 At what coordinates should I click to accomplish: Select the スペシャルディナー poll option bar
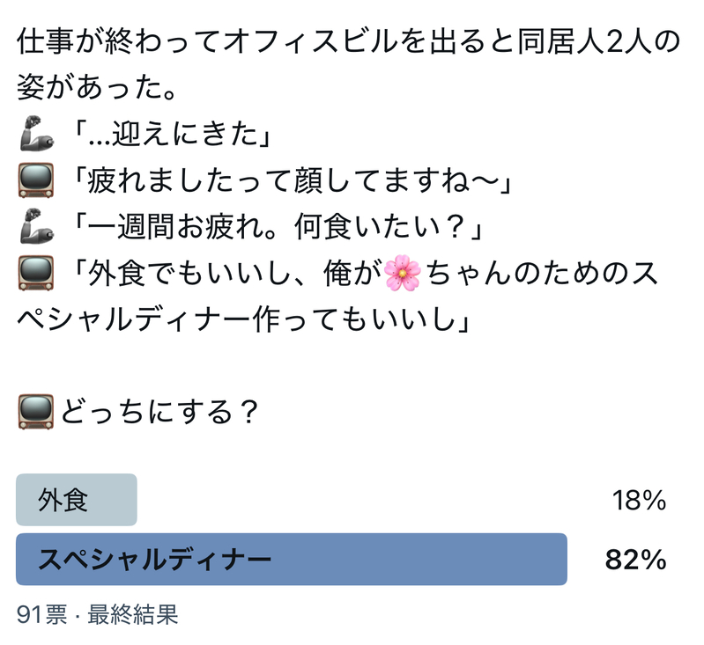tap(291, 560)
